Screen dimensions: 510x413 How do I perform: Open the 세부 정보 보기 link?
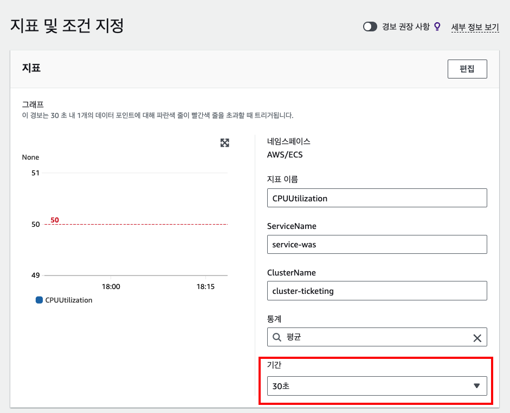[475, 27]
